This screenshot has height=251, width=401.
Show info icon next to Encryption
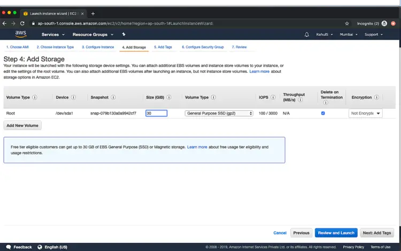click(x=376, y=97)
